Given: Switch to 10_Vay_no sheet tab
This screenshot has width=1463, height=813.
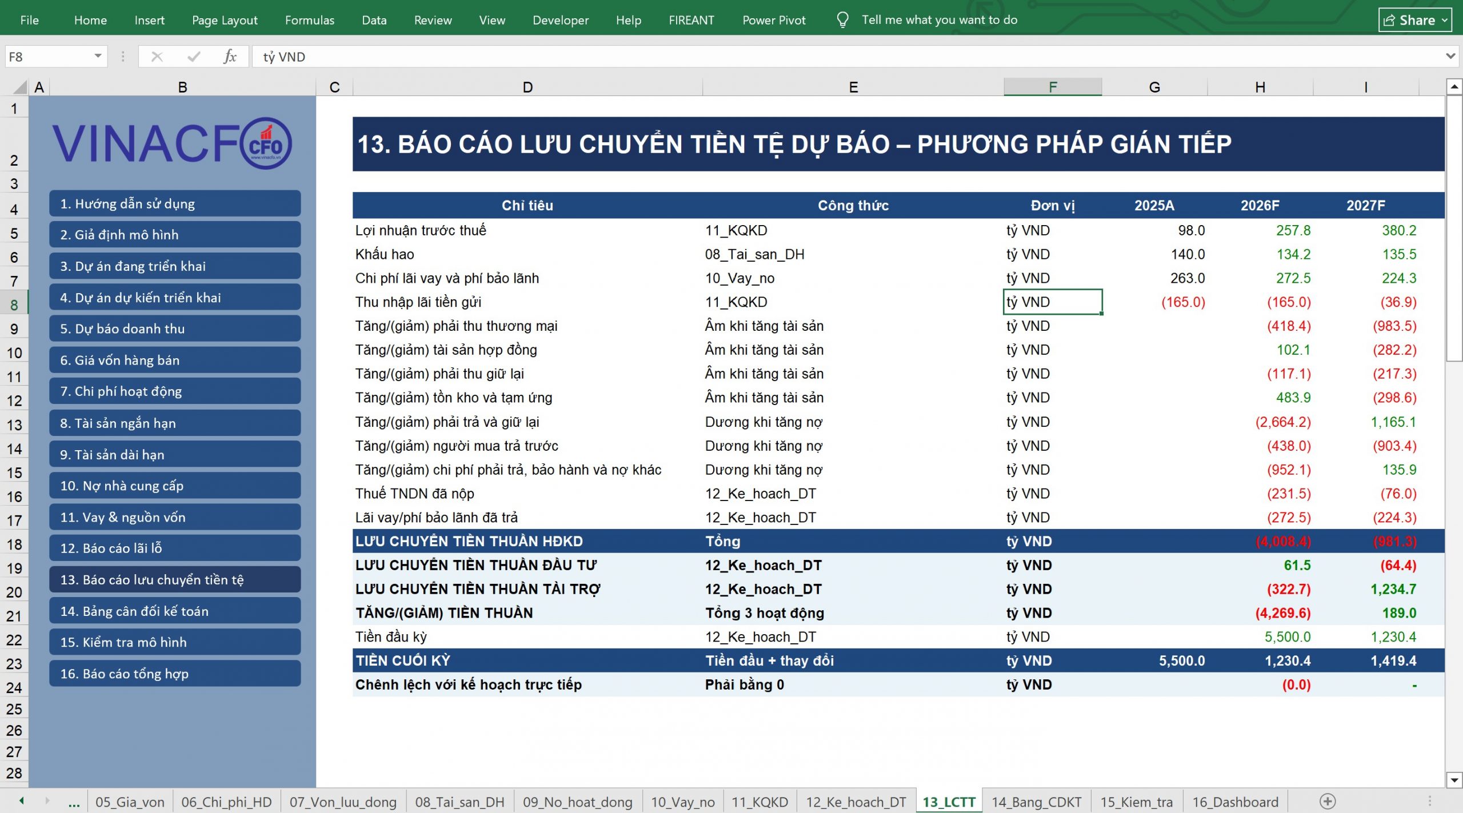Looking at the screenshot, I should (x=683, y=802).
